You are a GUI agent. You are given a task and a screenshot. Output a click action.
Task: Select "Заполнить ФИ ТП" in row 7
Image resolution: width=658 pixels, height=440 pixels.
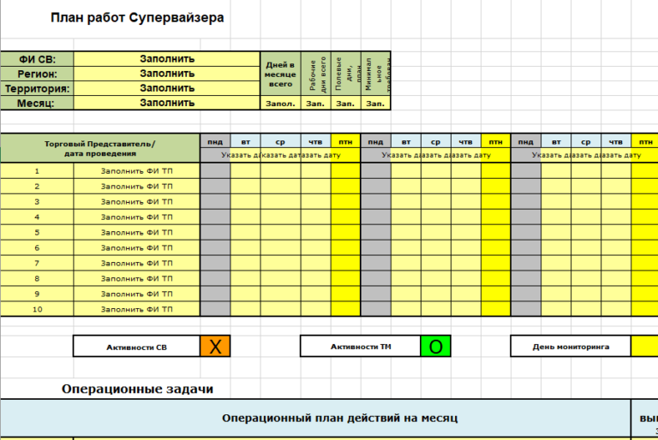tap(137, 264)
